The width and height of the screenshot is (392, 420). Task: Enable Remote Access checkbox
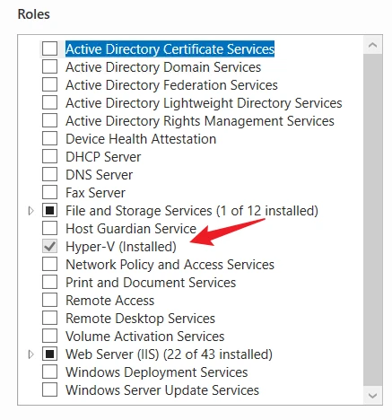(x=49, y=300)
